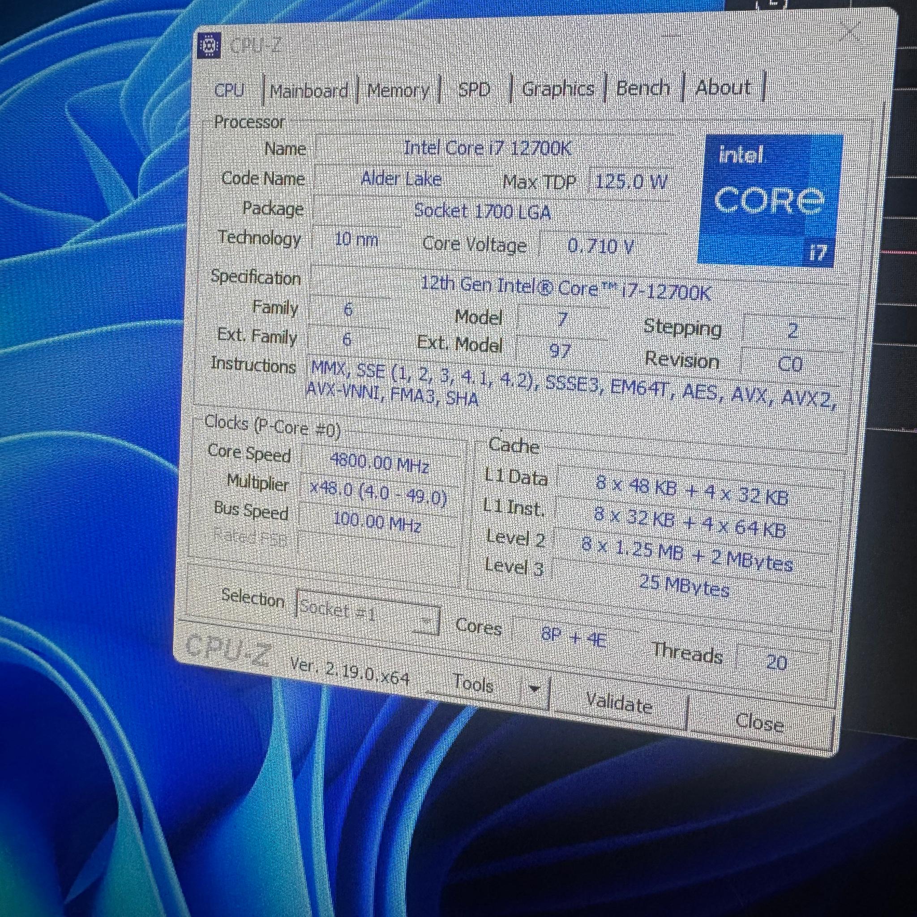Click the Close button

click(x=759, y=722)
